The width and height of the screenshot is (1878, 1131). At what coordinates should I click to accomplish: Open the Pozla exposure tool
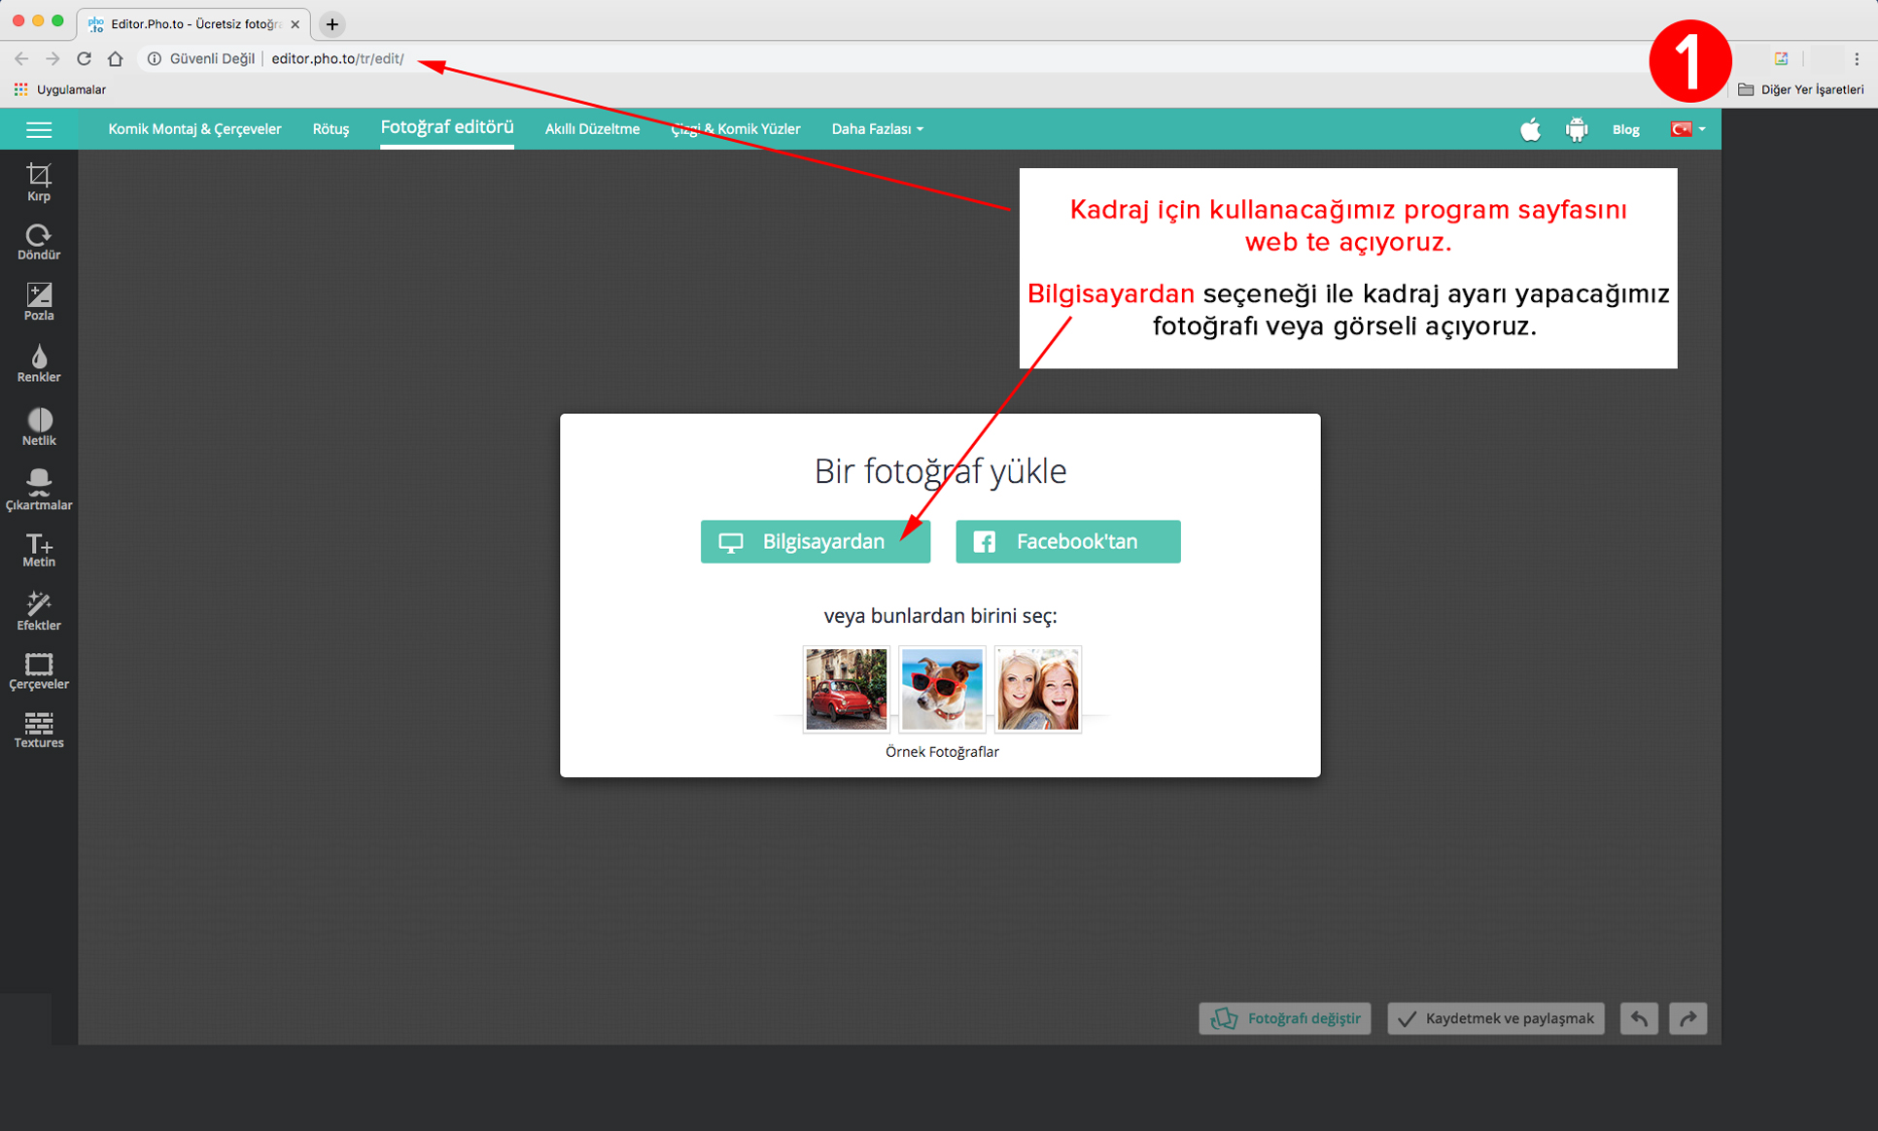click(x=39, y=302)
